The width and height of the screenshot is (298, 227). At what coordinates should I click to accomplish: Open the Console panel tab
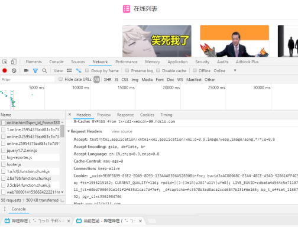56,62
